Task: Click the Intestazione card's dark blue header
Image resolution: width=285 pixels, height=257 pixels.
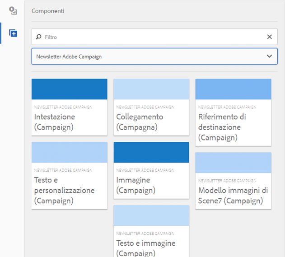Action: (x=69, y=89)
